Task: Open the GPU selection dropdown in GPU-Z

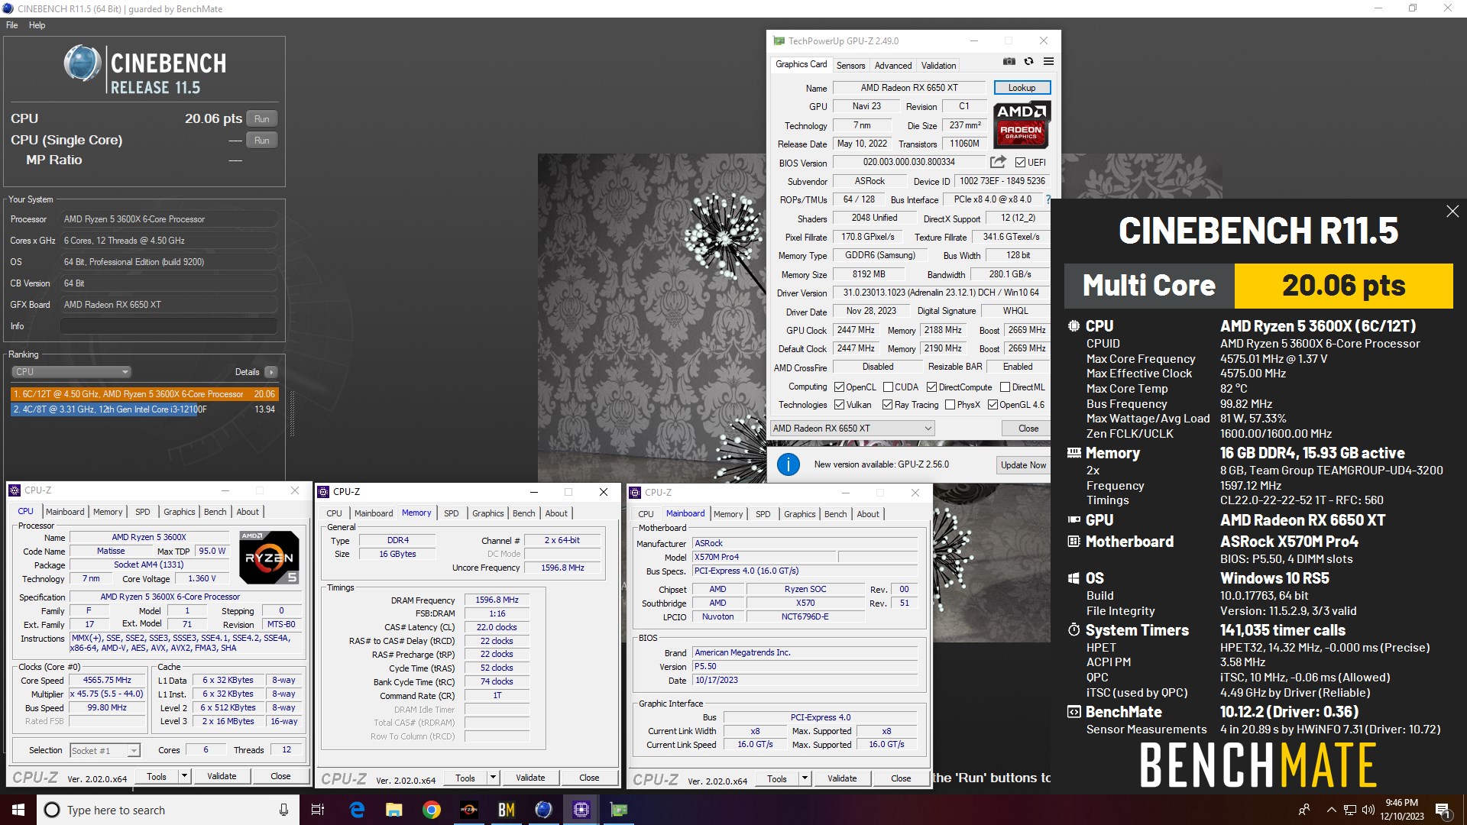Action: [x=852, y=429]
